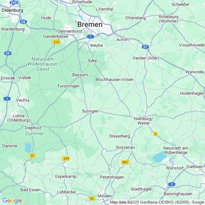
Task: Select the Nienburg/Weser town label
Action: click(x=144, y=121)
